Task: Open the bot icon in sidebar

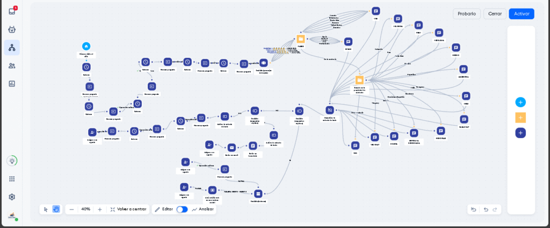Action: [12, 29]
